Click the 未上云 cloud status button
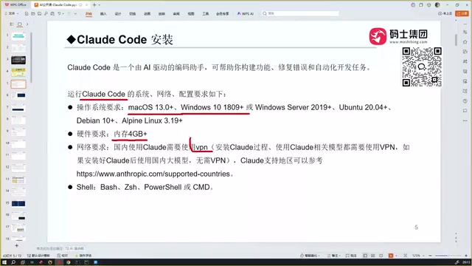This screenshot has width=472, height=266. [445, 13]
